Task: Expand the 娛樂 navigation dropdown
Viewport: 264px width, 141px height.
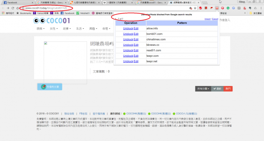Action: [40, 29]
